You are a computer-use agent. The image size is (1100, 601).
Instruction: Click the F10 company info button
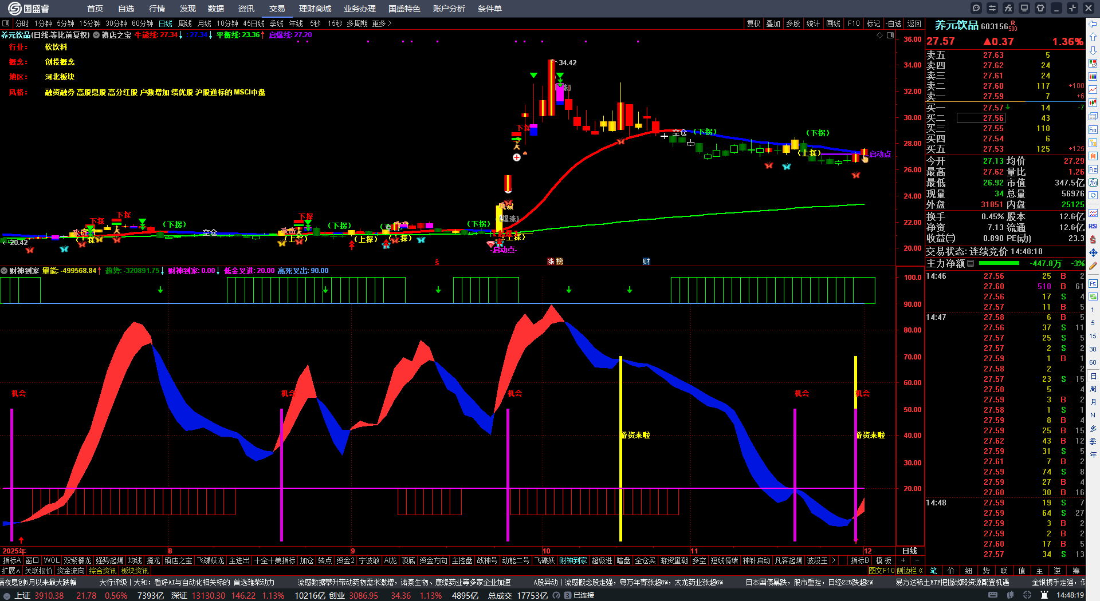point(854,23)
